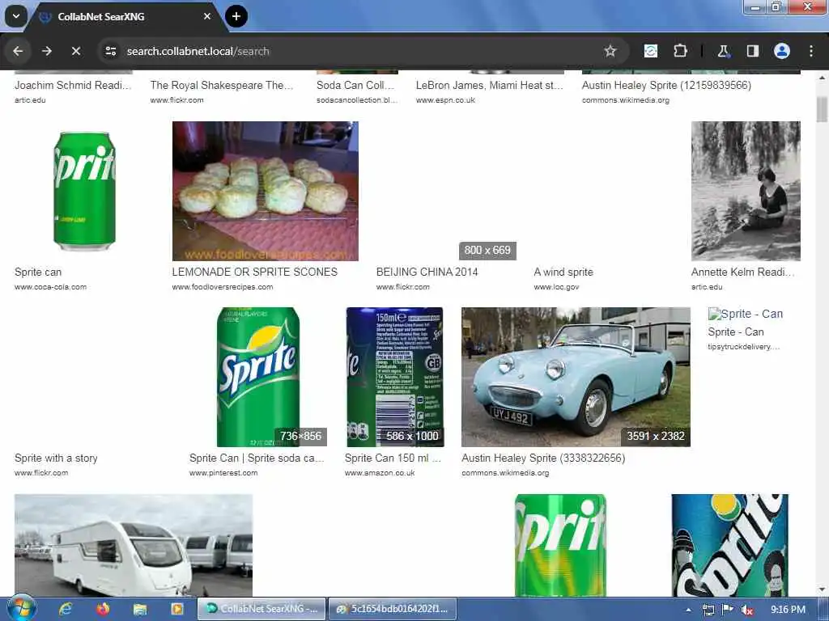Click the 3591 x 2382 size badge
Image resolution: width=829 pixels, height=621 pixels.
(656, 436)
